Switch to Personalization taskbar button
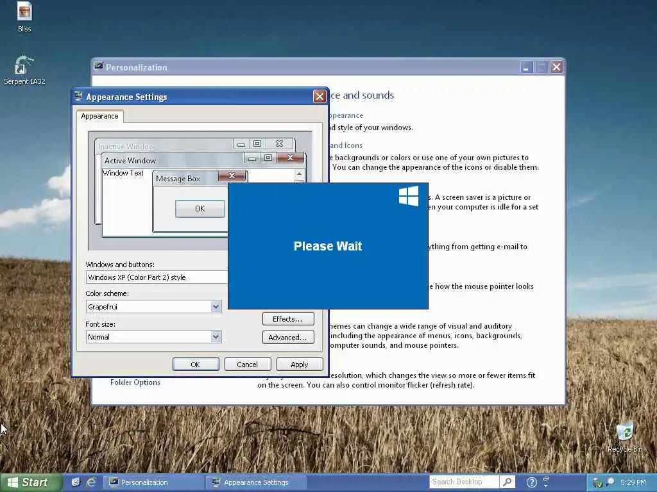The height and width of the screenshot is (492, 657). (x=154, y=482)
